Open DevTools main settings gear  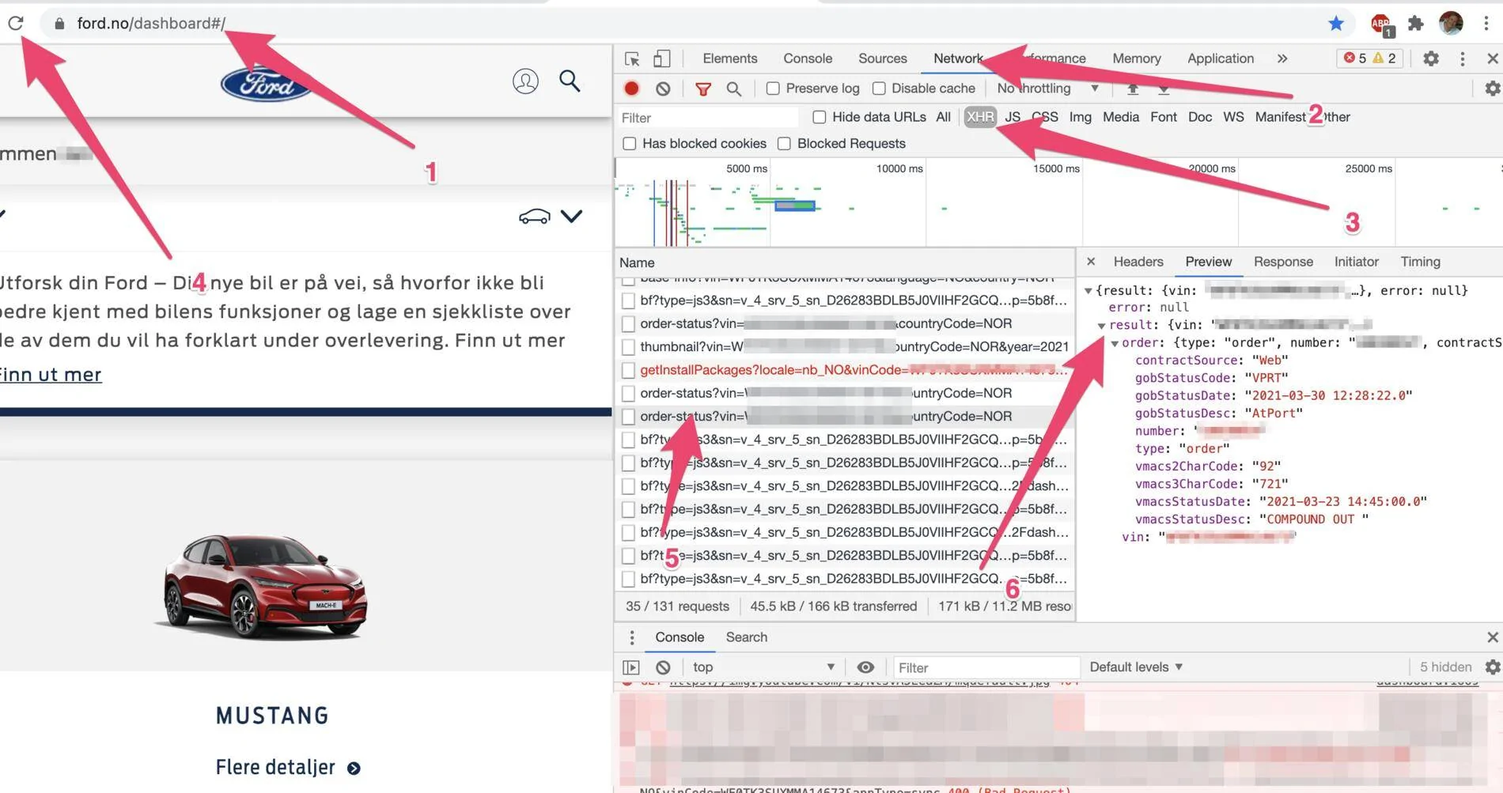pos(1431,59)
